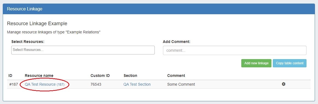The image size is (318, 104).
Task: Select the Some Comment table cell
Action: (181, 84)
